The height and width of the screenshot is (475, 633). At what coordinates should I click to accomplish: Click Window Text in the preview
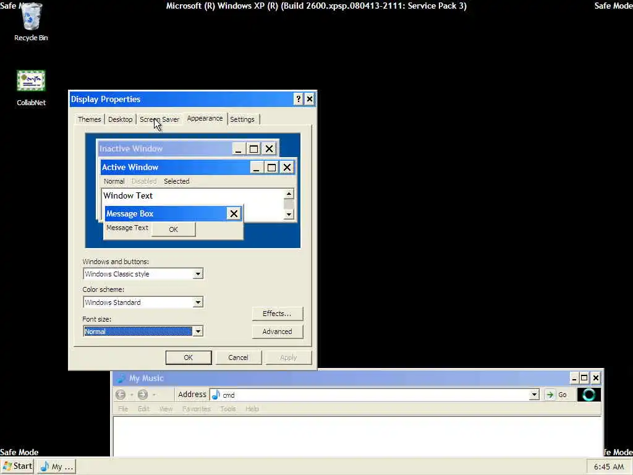[128, 195]
